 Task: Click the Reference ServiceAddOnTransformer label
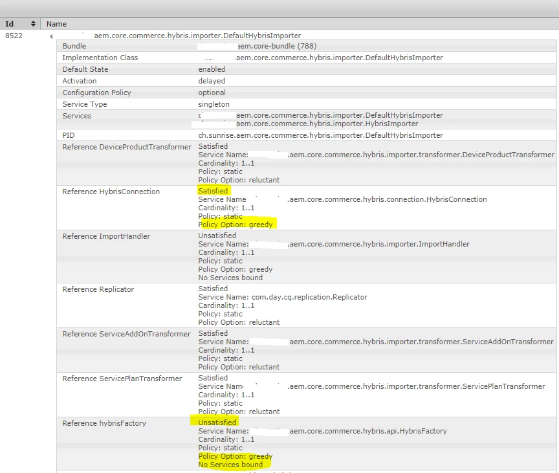click(126, 334)
